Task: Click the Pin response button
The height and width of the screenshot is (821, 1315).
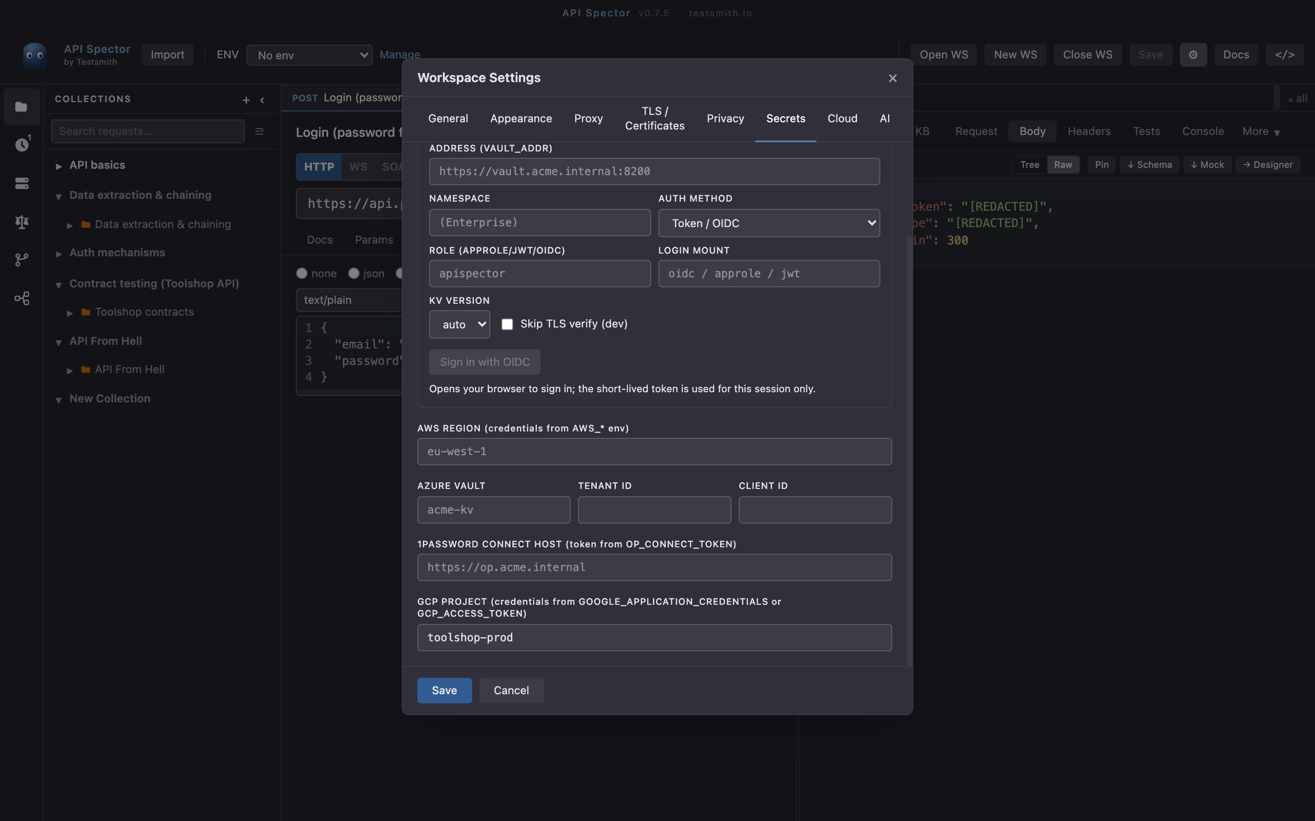Action: pos(1101,165)
